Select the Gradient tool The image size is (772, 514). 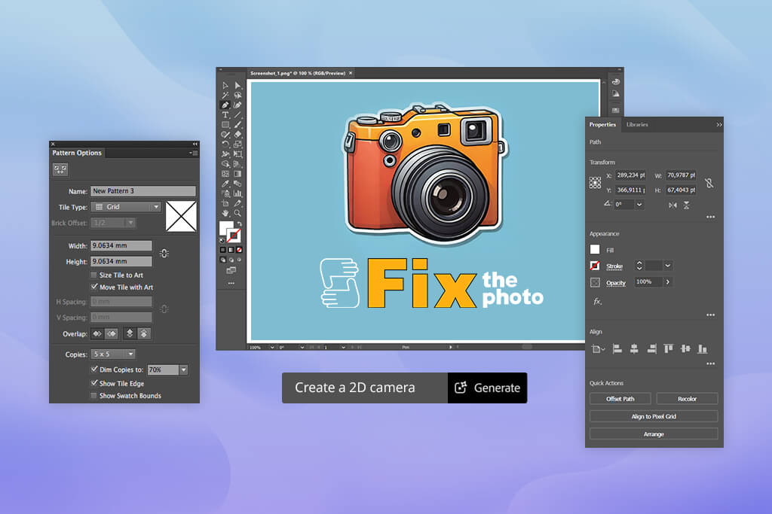(x=237, y=173)
